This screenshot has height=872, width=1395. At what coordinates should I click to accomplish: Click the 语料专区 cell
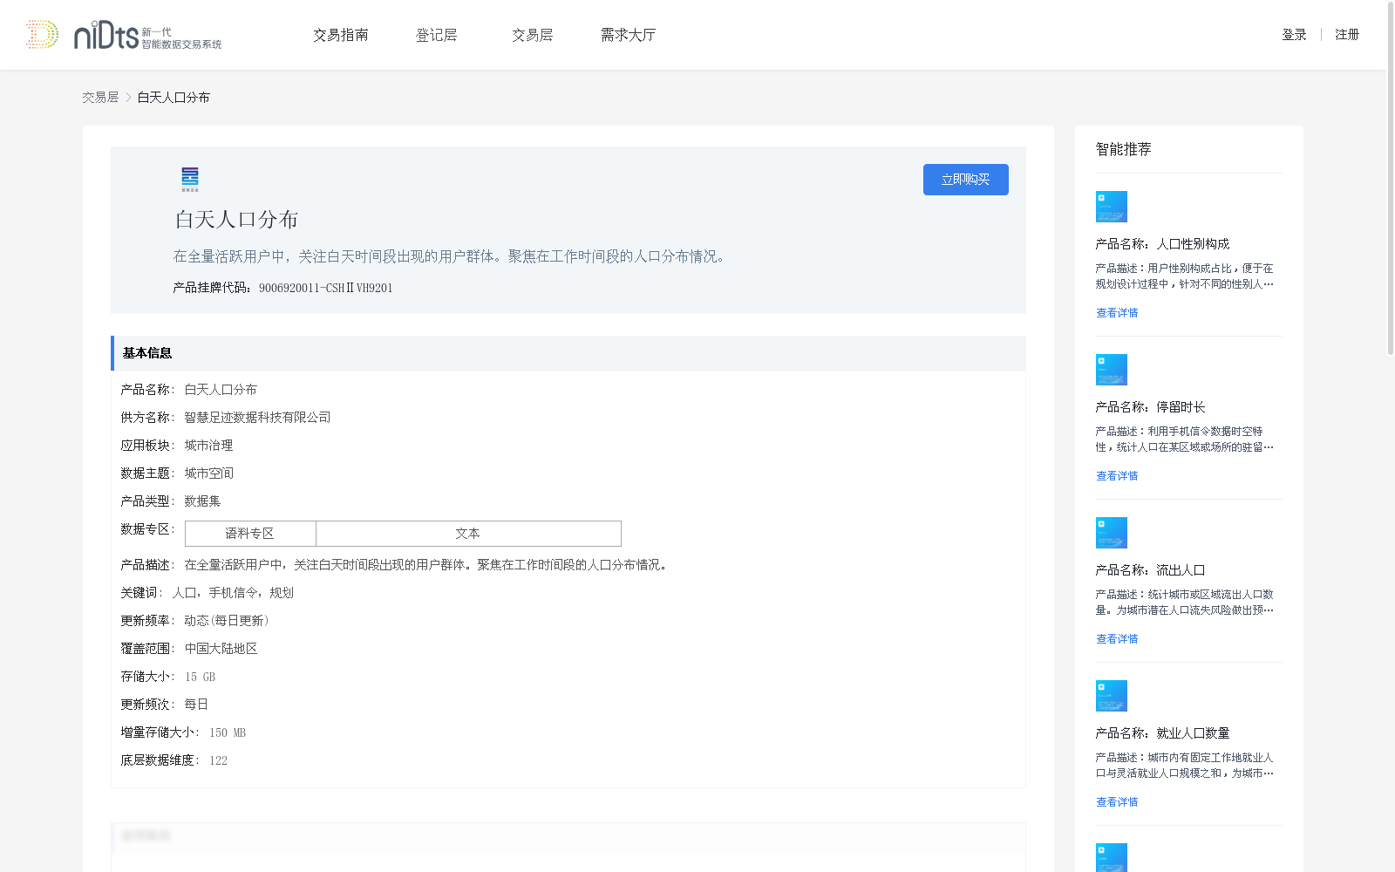tap(250, 534)
